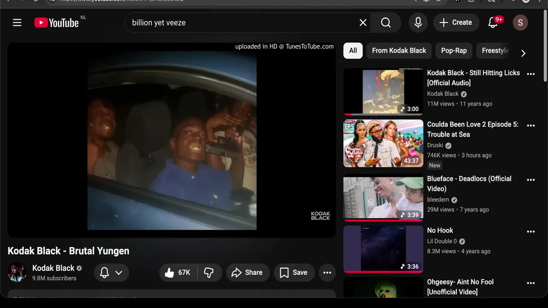Open Still Hitting Licks title link

coord(474,78)
